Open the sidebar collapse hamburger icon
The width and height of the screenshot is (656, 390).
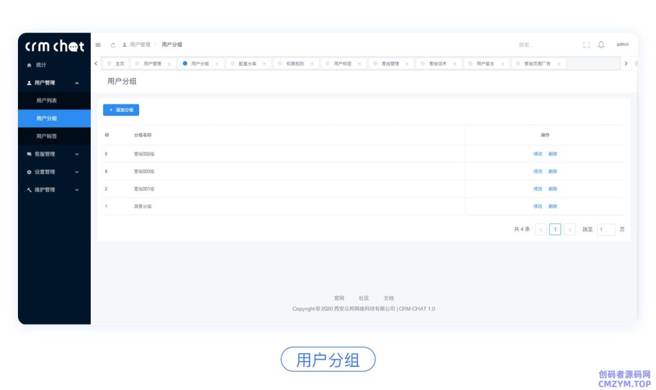coord(98,45)
